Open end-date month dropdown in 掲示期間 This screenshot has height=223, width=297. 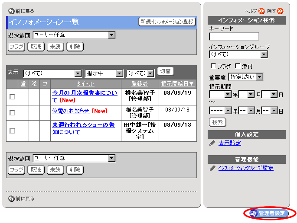click(x=247, y=111)
